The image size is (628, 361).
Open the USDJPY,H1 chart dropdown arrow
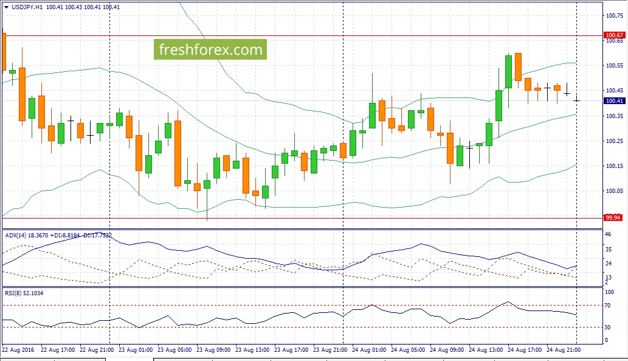(x=6, y=7)
